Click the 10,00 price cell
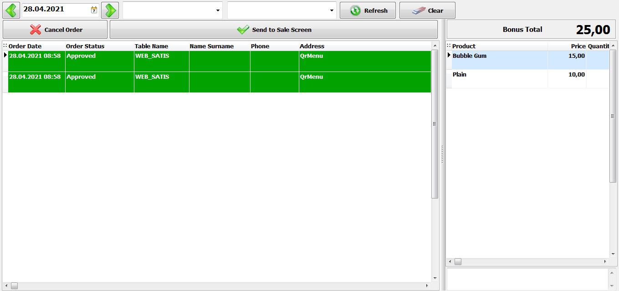The image size is (619, 291). pos(567,78)
